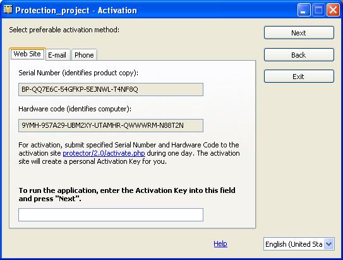Open the protector/2.0/activate.php link
Image resolution: width=343 pixels, height=260 pixels.
pyautogui.click(x=104, y=153)
